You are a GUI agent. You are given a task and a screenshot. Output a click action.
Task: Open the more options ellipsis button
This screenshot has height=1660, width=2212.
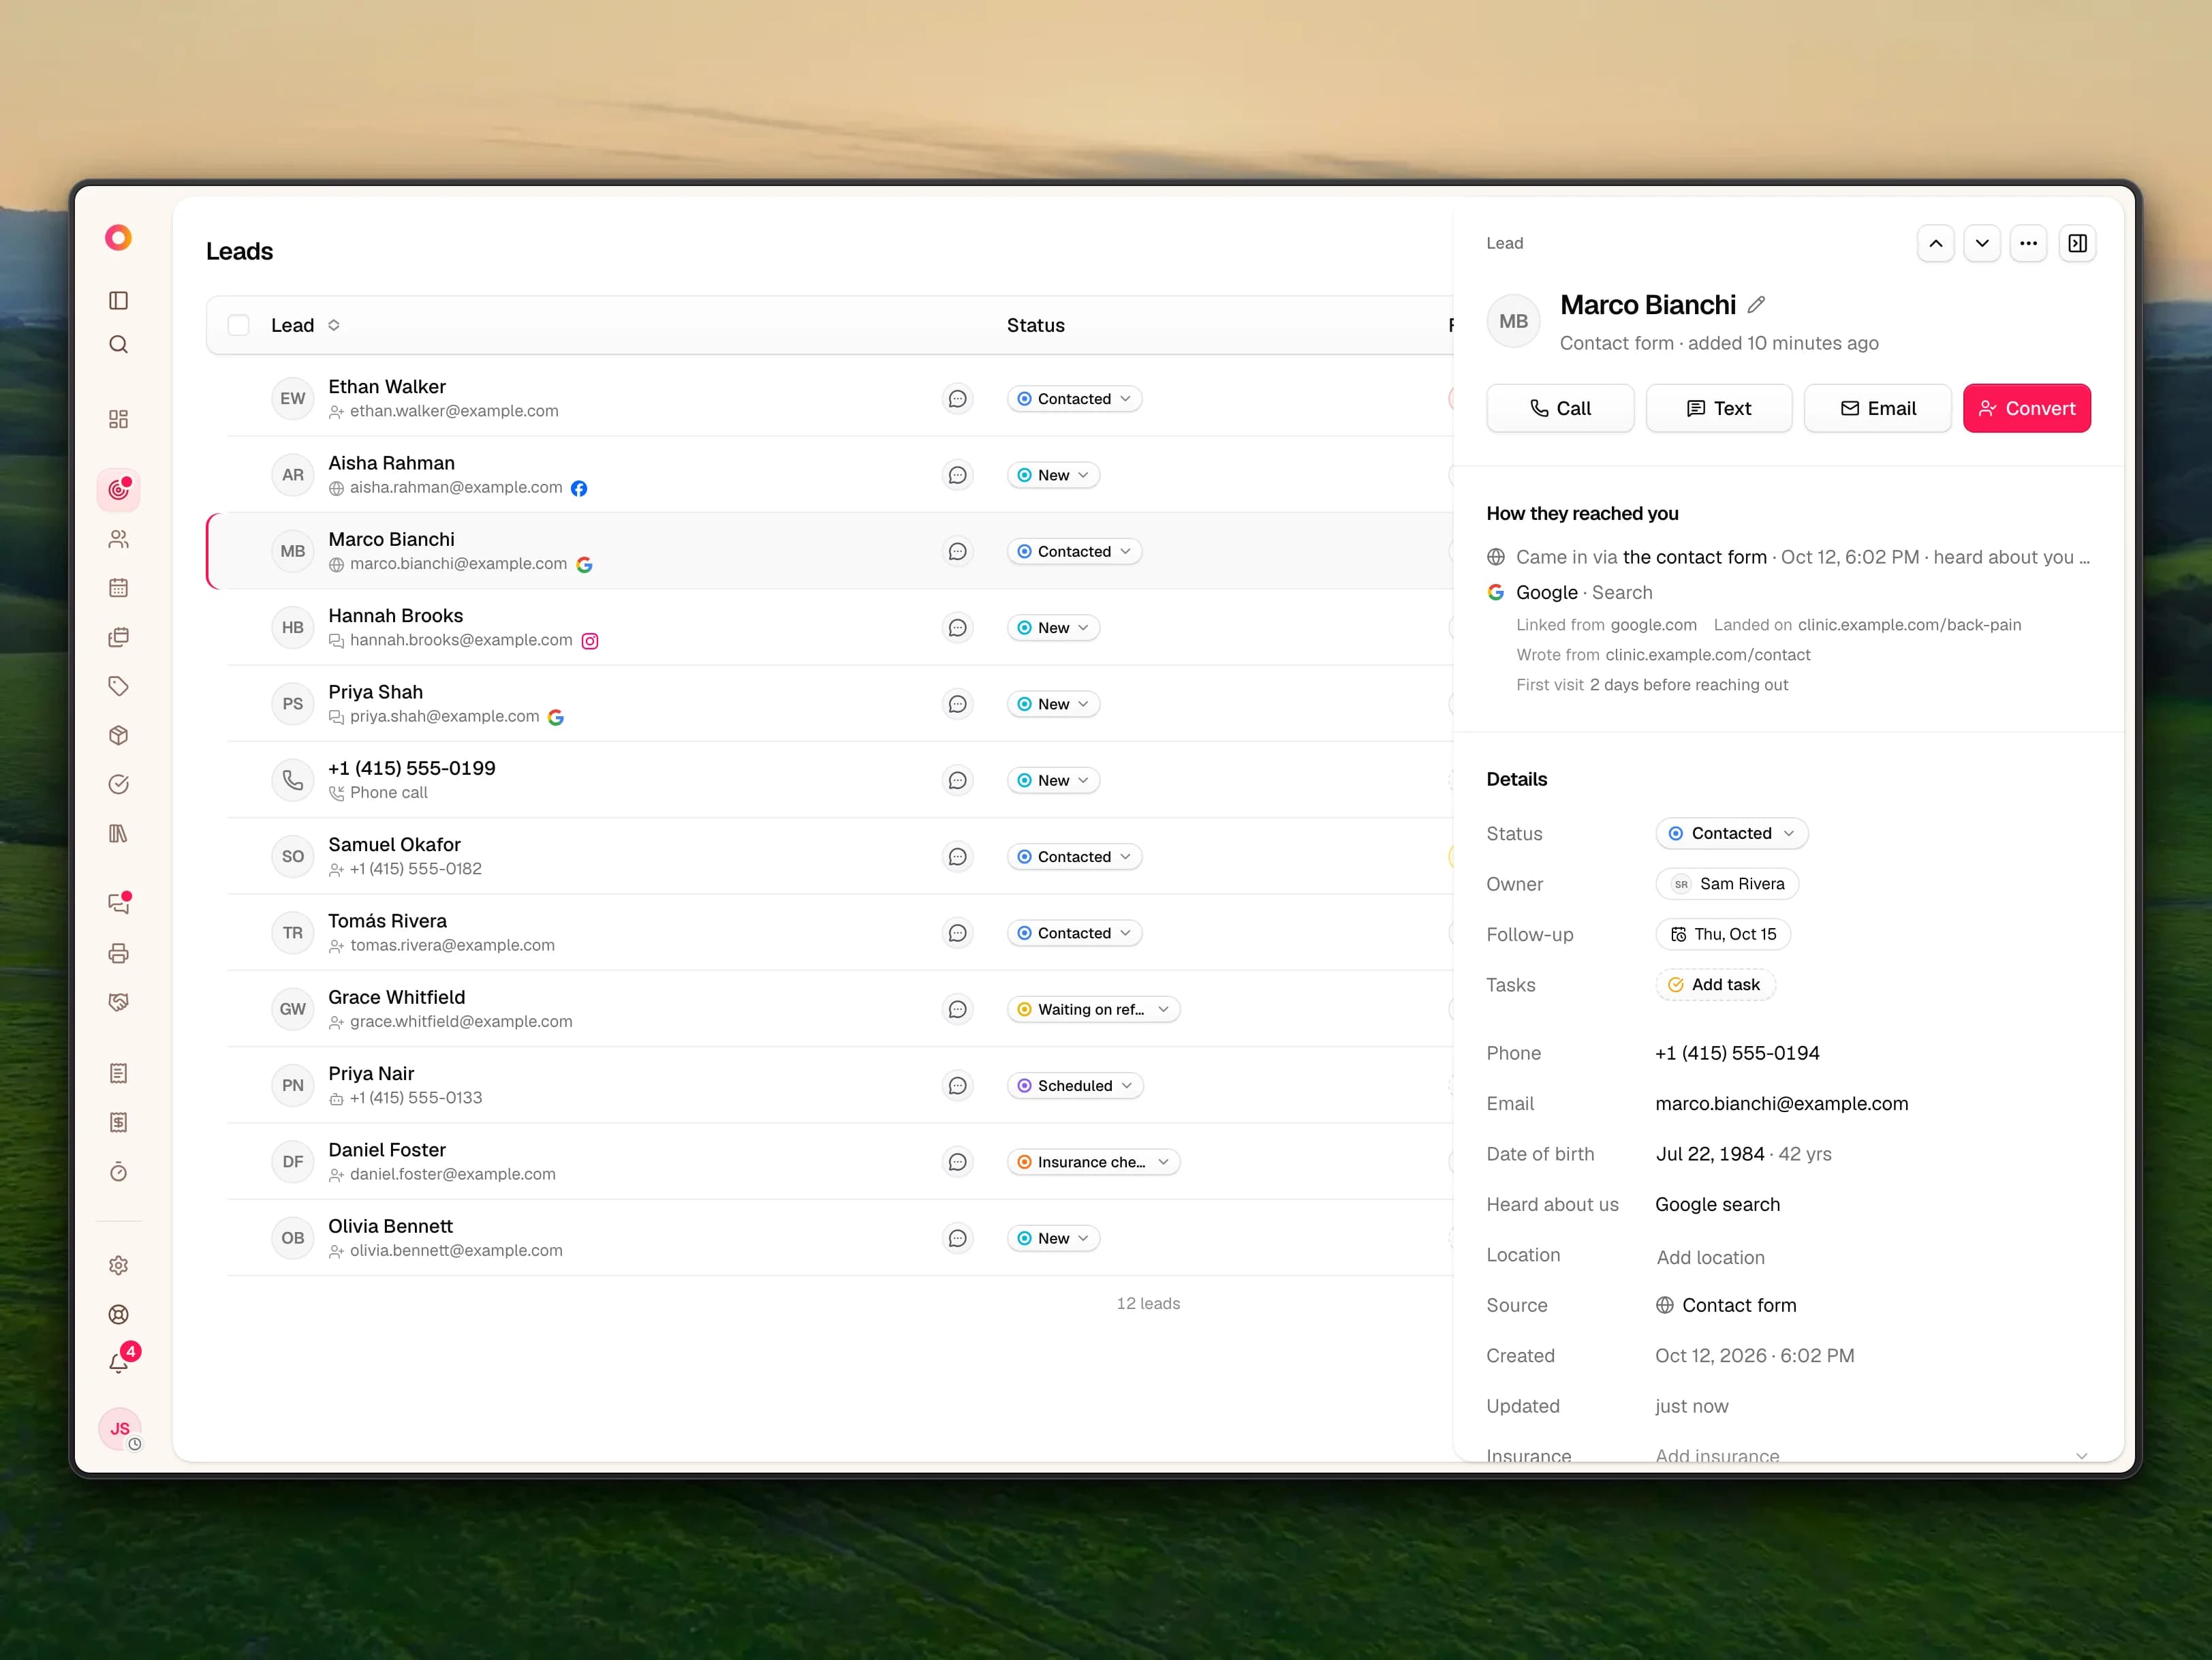click(2028, 243)
